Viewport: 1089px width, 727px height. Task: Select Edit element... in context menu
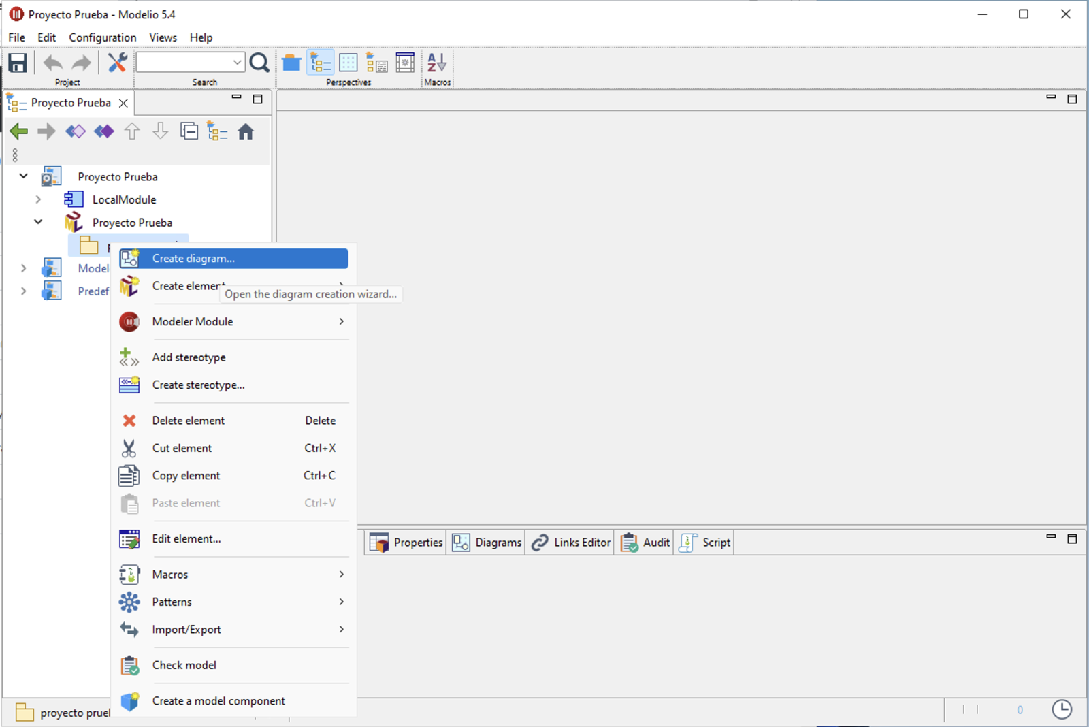tap(233, 539)
